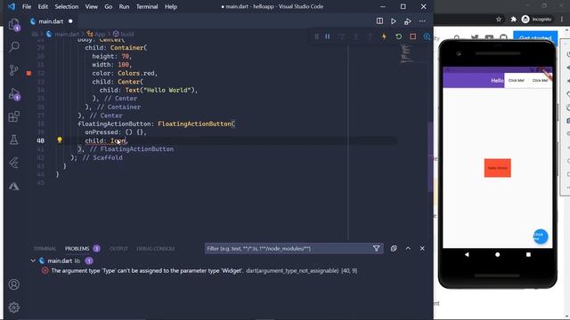Click the collapse all icon in Problems panel

394,249
